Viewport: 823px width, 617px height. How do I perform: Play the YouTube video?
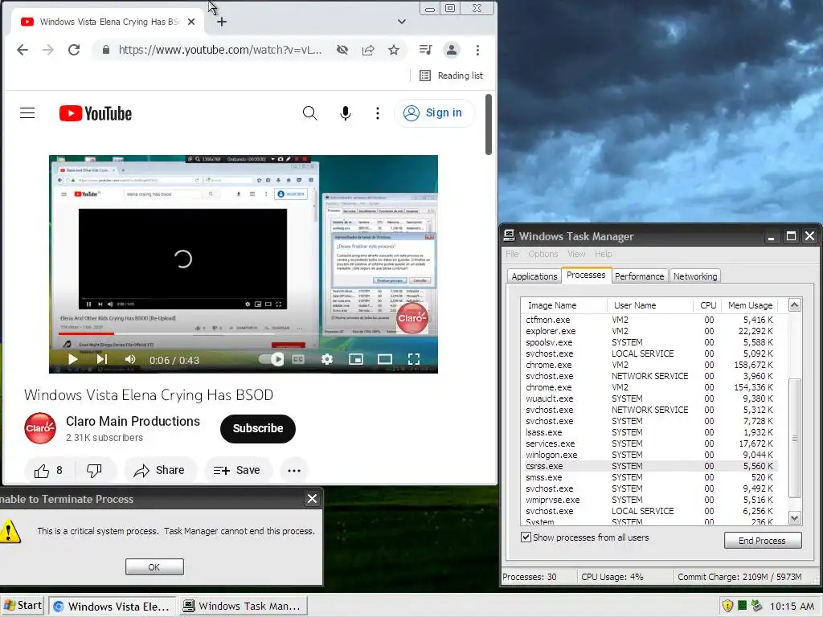[x=73, y=359]
